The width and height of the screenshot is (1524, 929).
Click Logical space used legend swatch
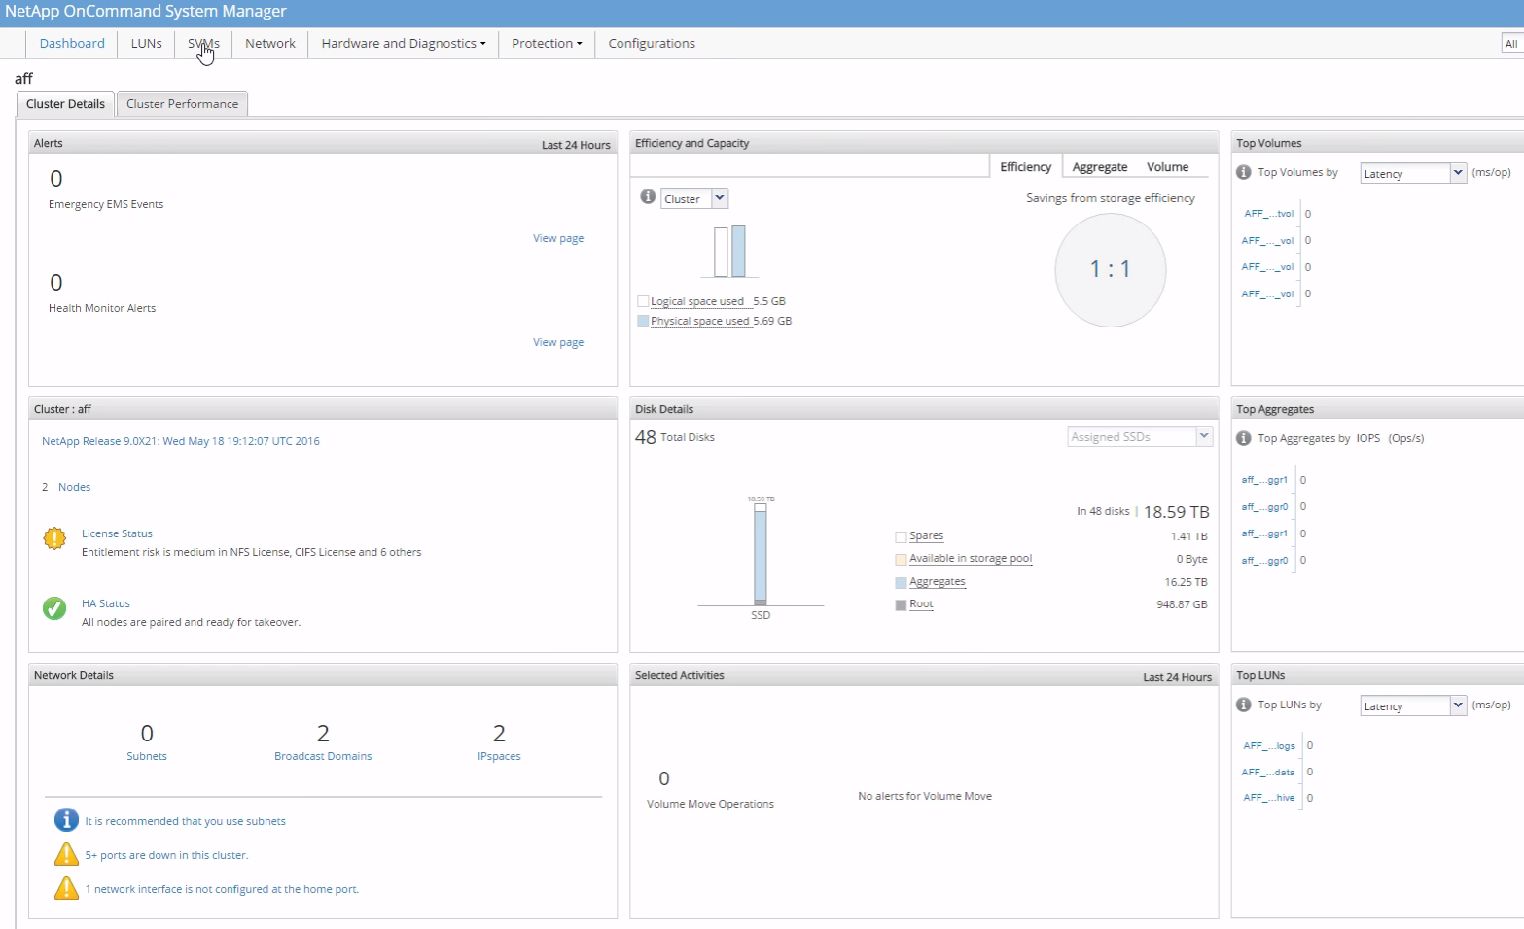643,301
